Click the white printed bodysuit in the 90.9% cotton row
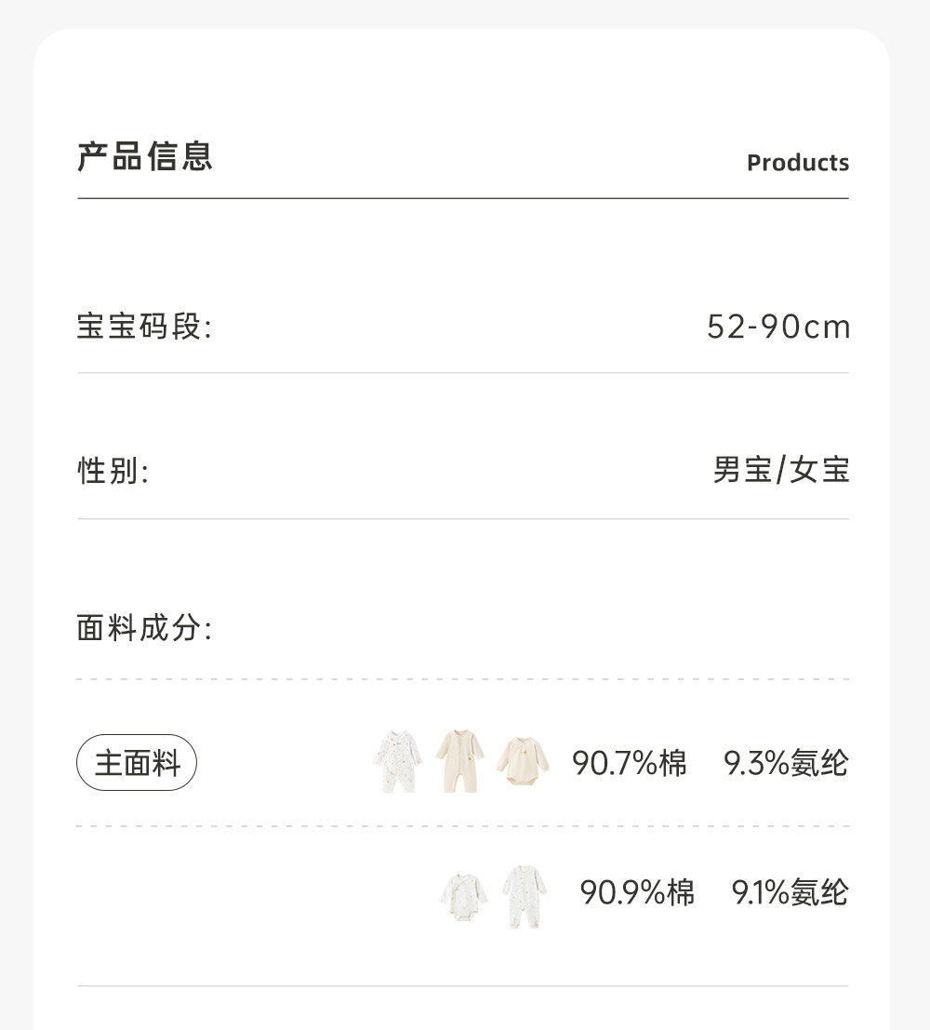The height and width of the screenshot is (1030, 930). point(463,896)
